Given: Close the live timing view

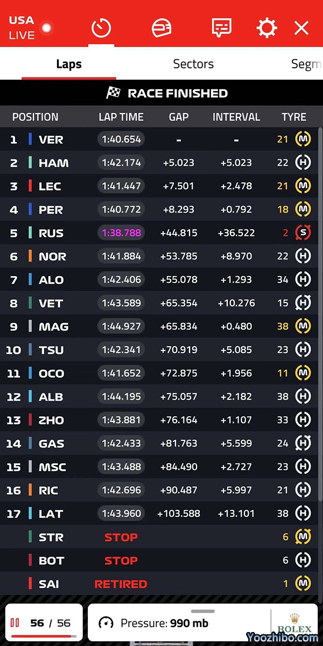Looking at the screenshot, I should pyautogui.click(x=301, y=27).
